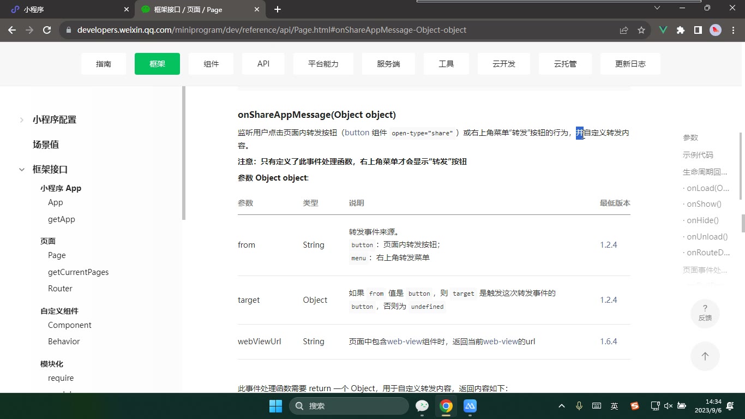This screenshot has height=419, width=745.
Task: Go to the API nav tab
Action: click(263, 64)
